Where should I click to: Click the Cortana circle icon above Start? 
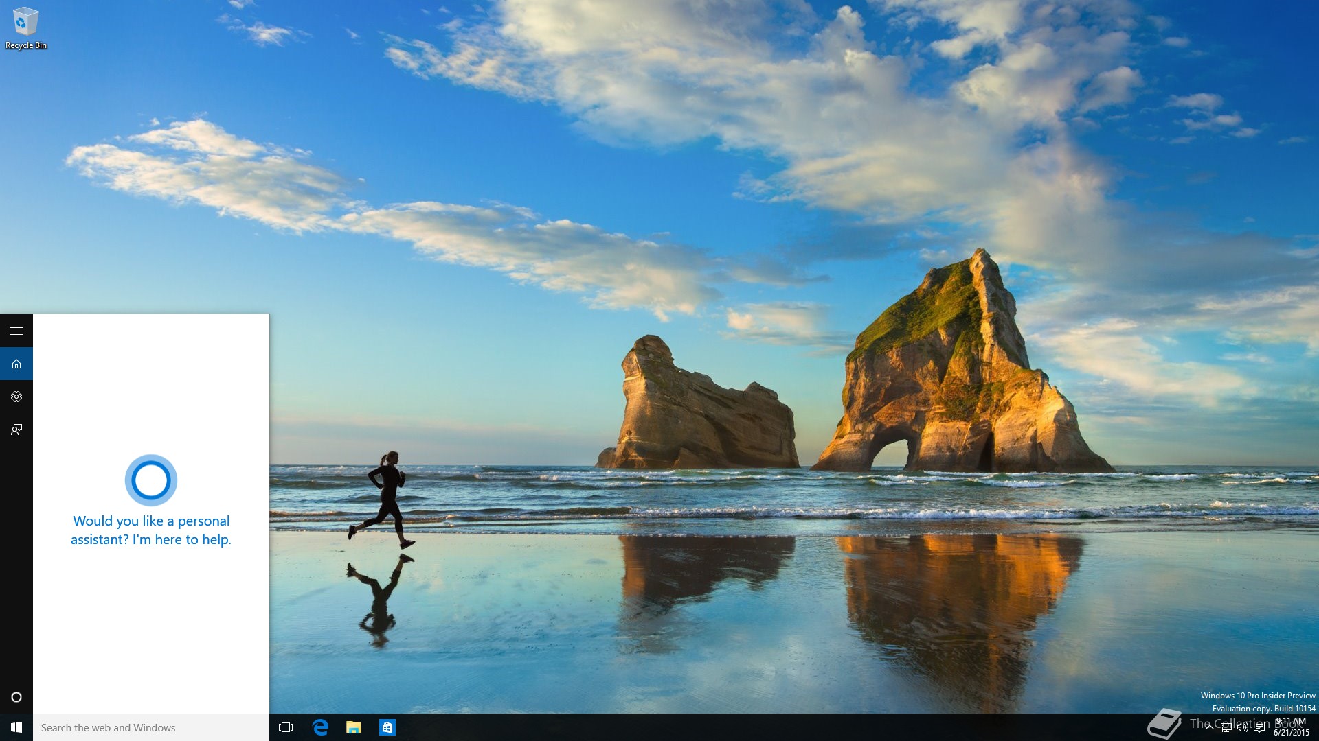click(x=16, y=697)
